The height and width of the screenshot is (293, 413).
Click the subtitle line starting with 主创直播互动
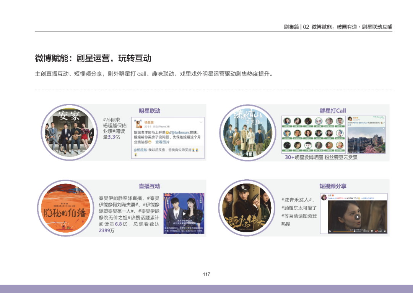(154, 74)
